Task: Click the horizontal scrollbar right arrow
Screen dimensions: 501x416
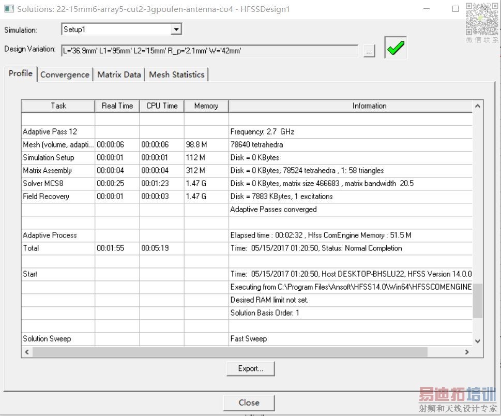Action: pyautogui.click(x=467, y=352)
